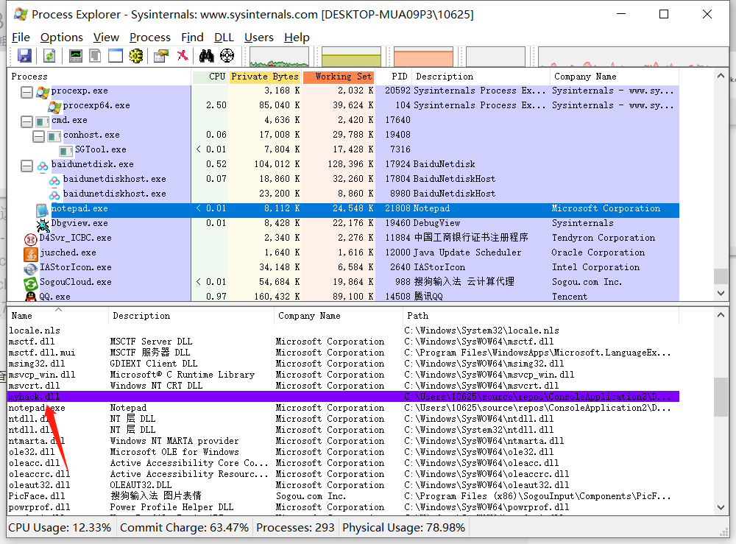
Task: Refresh the process list now
Action: point(49,55)
